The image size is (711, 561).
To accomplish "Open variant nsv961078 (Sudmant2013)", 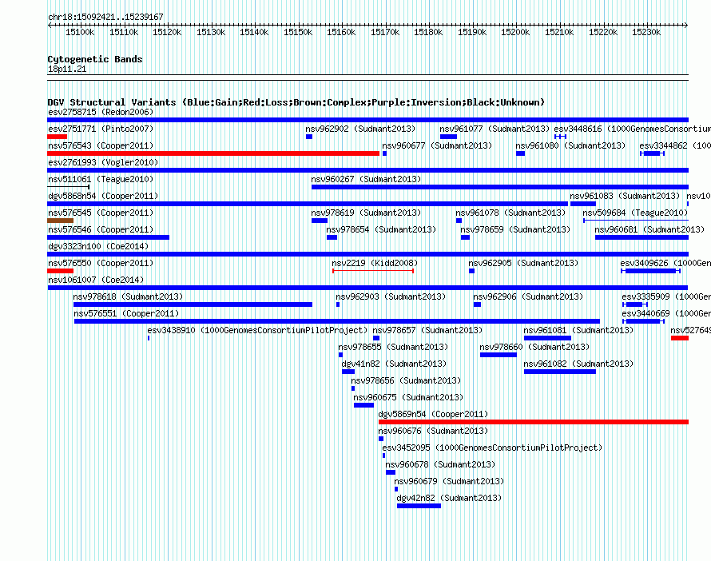I will coord(510,213).
